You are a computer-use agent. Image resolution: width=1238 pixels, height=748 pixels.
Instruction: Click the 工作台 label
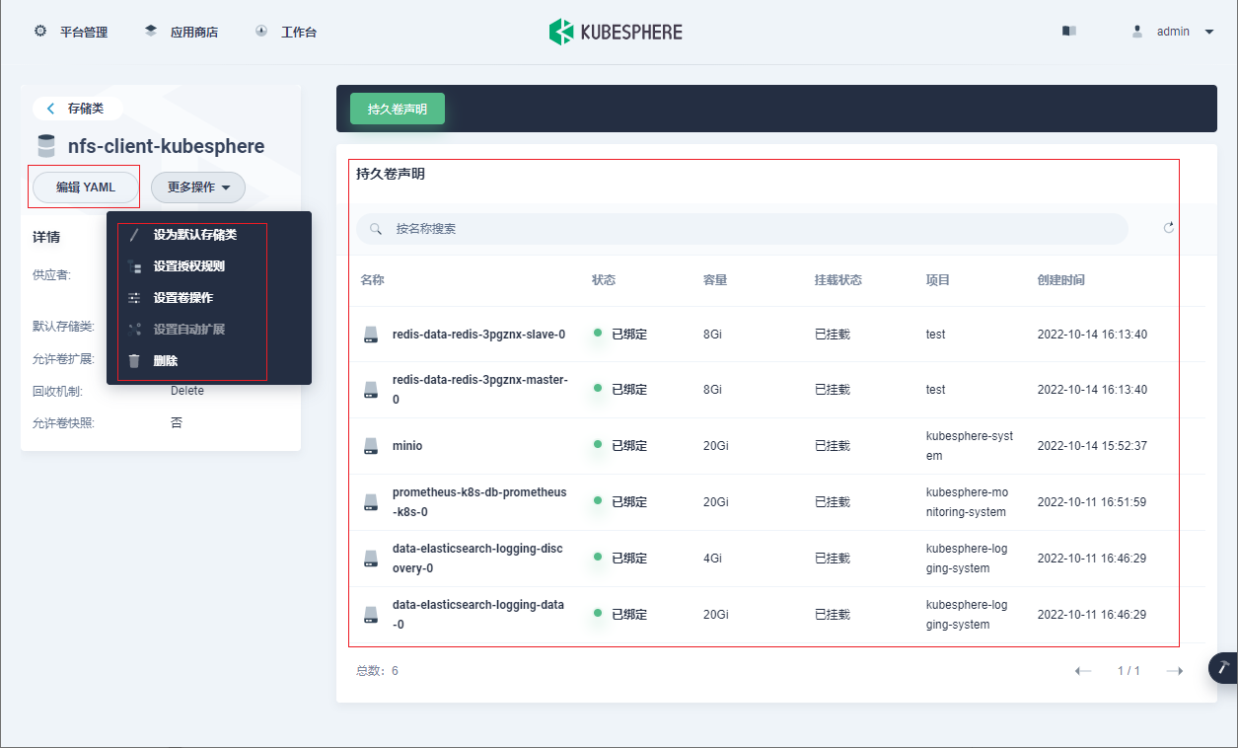coord(299,32)
